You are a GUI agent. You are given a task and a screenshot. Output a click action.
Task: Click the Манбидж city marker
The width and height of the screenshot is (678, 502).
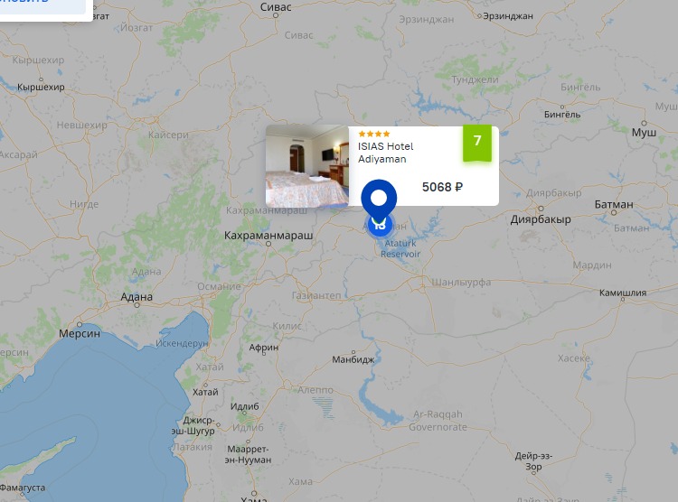coord(353,352)
